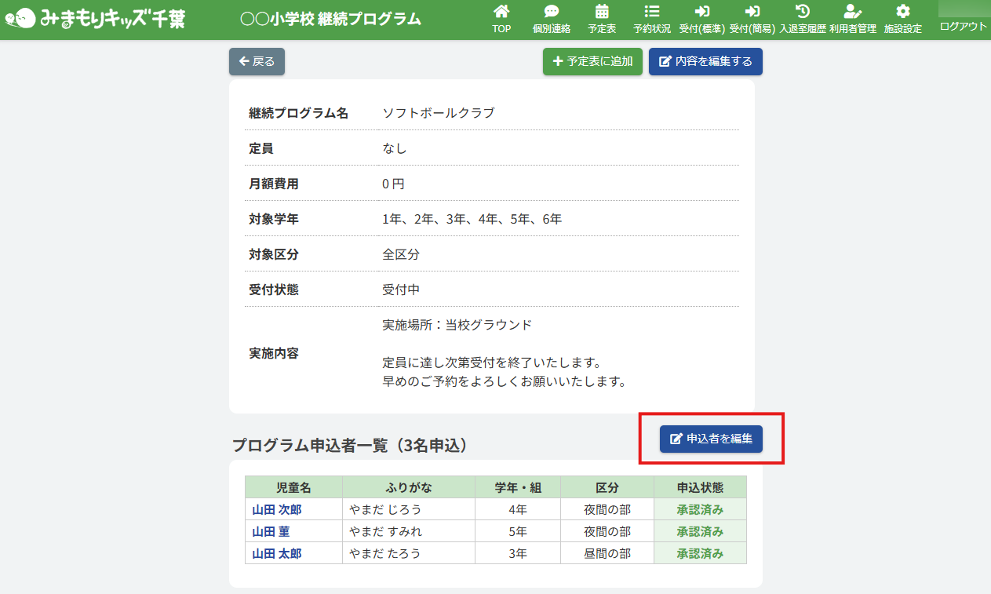Click the 予定表に追加 button
991x594 pixels.
593,61
